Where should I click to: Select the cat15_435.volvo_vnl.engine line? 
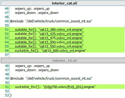[49, 34]
